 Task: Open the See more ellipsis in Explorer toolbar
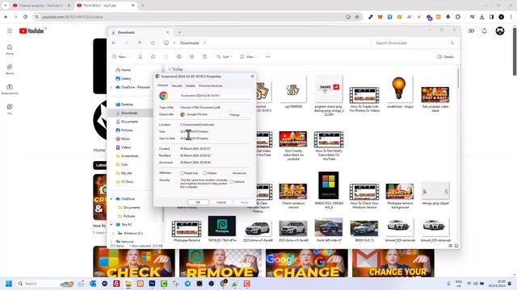[x=267, y=56]
